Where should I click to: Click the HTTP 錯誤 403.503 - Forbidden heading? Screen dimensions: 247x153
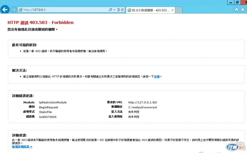[x=40, y=23]
